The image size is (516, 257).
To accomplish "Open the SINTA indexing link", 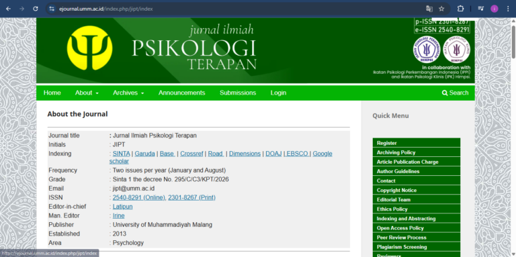I will [x=121, y=154].
